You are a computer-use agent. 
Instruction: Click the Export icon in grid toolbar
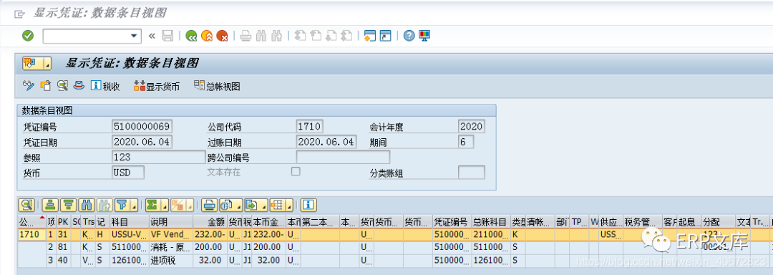coord(252,205)
